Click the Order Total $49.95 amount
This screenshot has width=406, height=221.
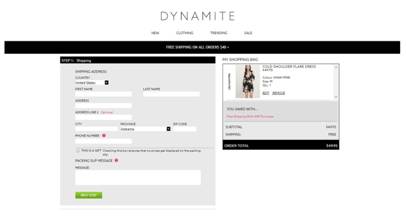coord(332,146)
